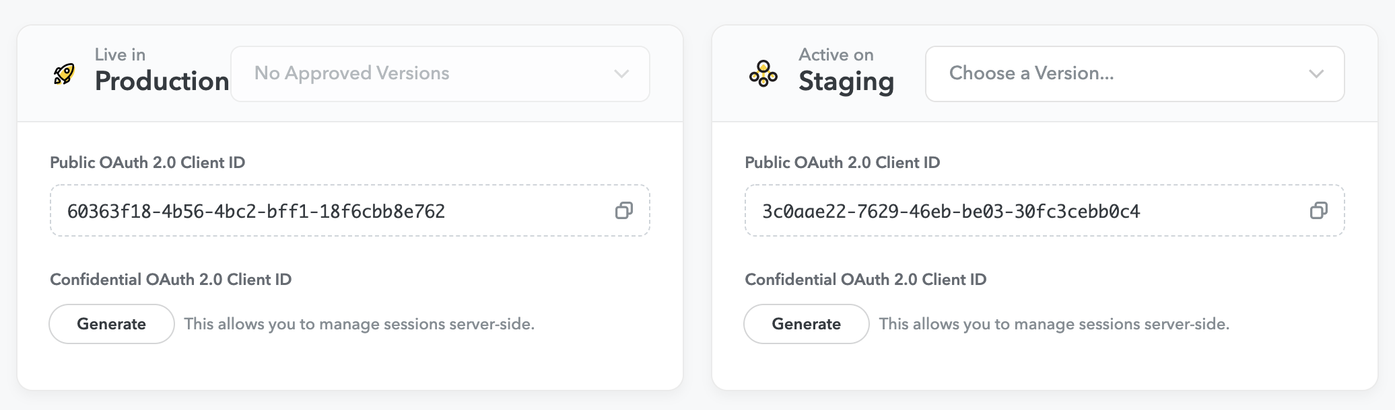Click the Staging client ID value starting 3c0aae22
Image resolution: width=1395 pixels, height=410 pixels.
(951, 212)
